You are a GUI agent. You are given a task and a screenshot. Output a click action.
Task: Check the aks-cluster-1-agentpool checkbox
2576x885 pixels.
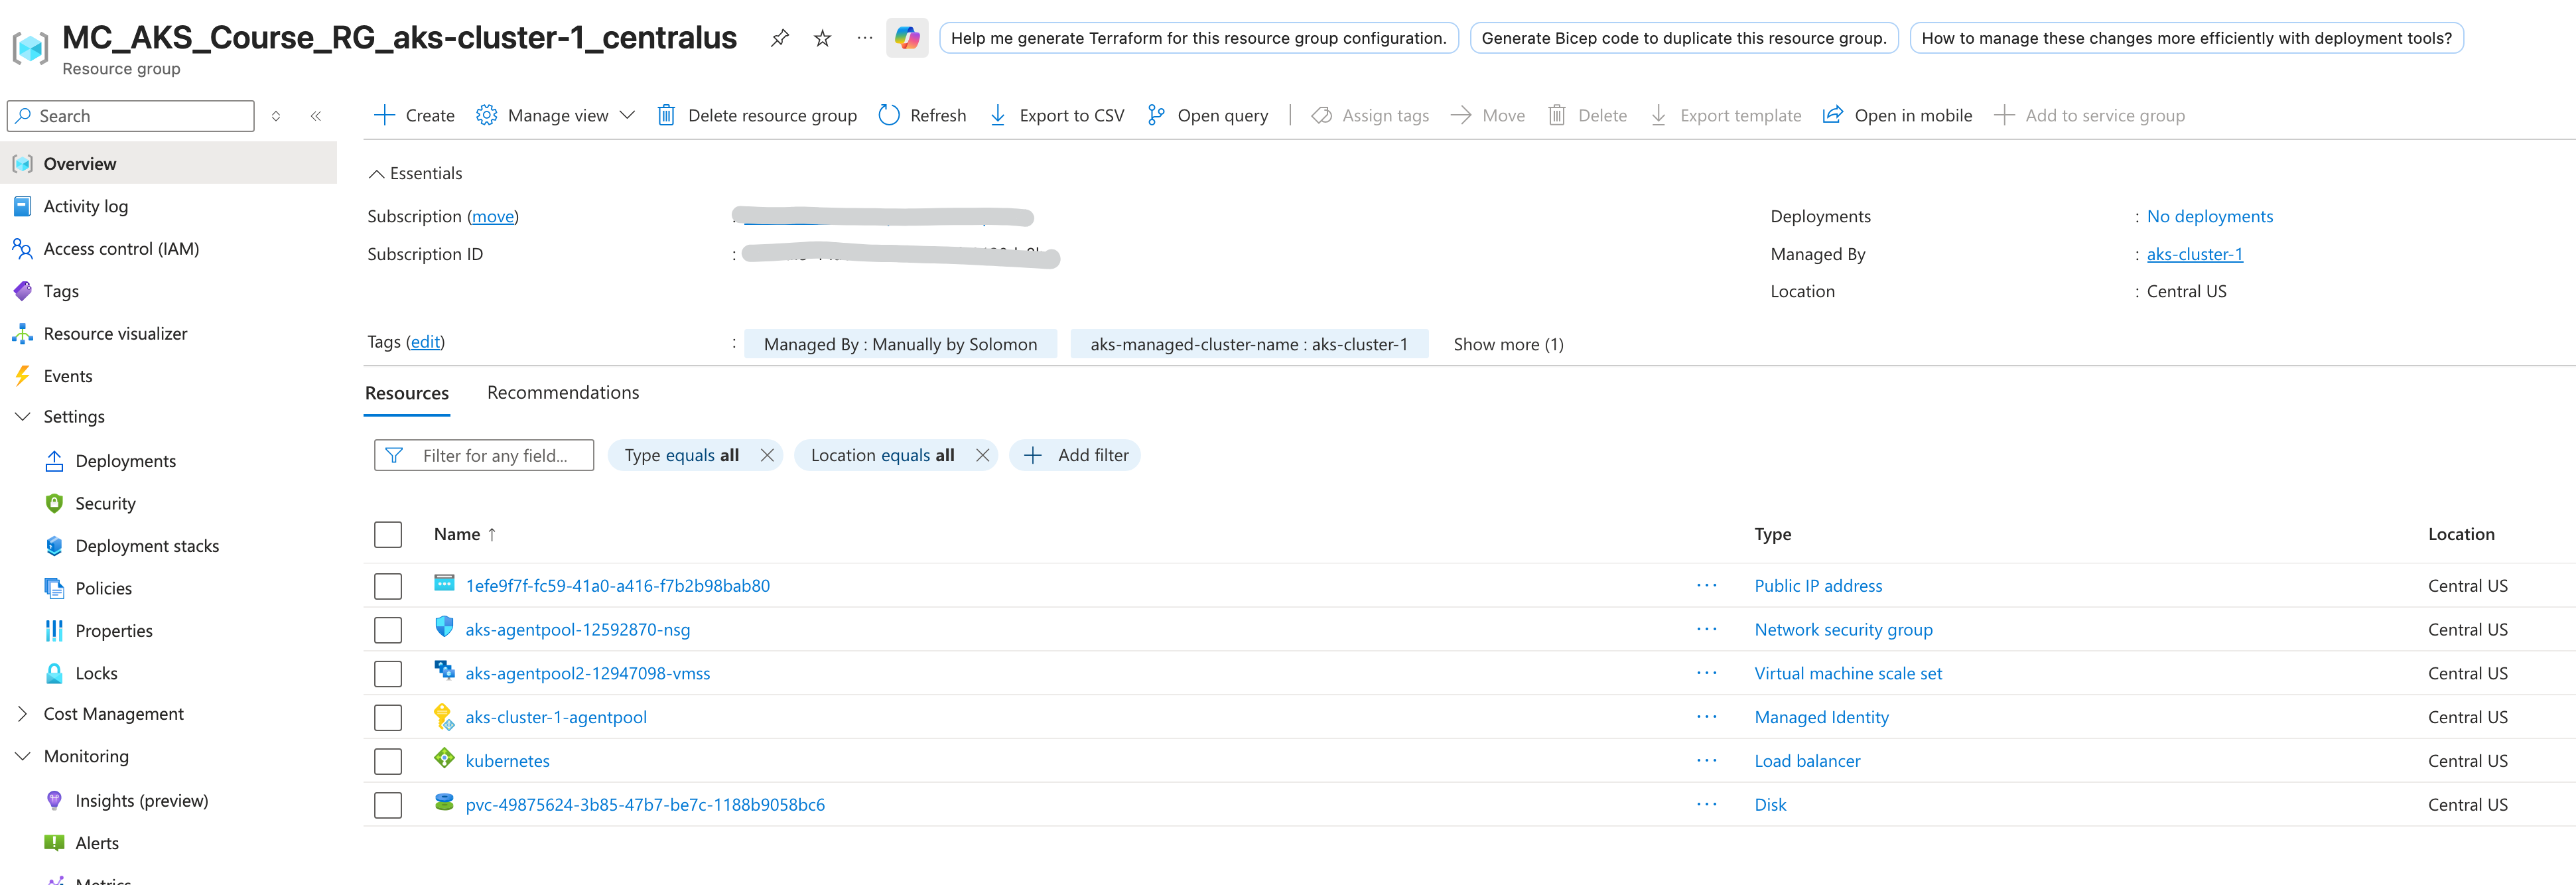(388, 718)
